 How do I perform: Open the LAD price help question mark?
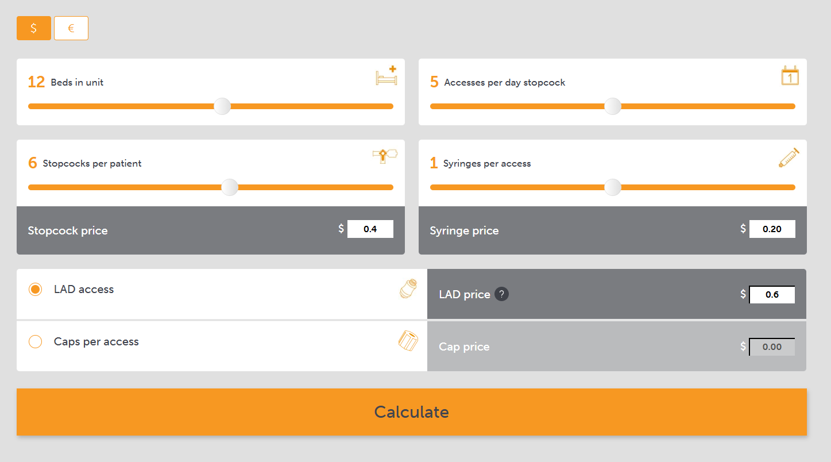[501, 294]
